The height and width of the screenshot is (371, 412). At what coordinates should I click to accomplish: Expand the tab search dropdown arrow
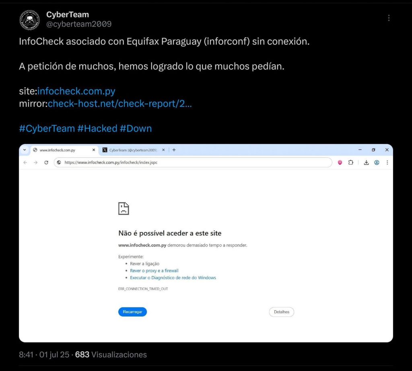pyautogui.click(x=25, y=150)
